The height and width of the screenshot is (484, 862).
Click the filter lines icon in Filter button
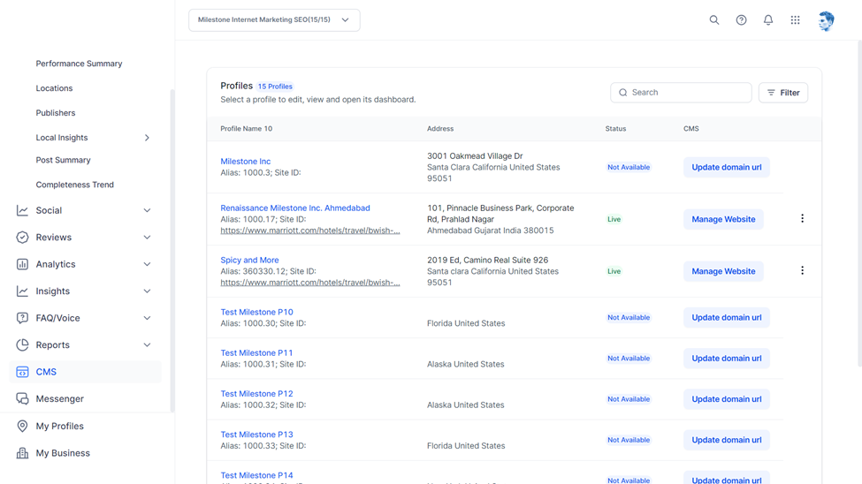click(771, 92)
